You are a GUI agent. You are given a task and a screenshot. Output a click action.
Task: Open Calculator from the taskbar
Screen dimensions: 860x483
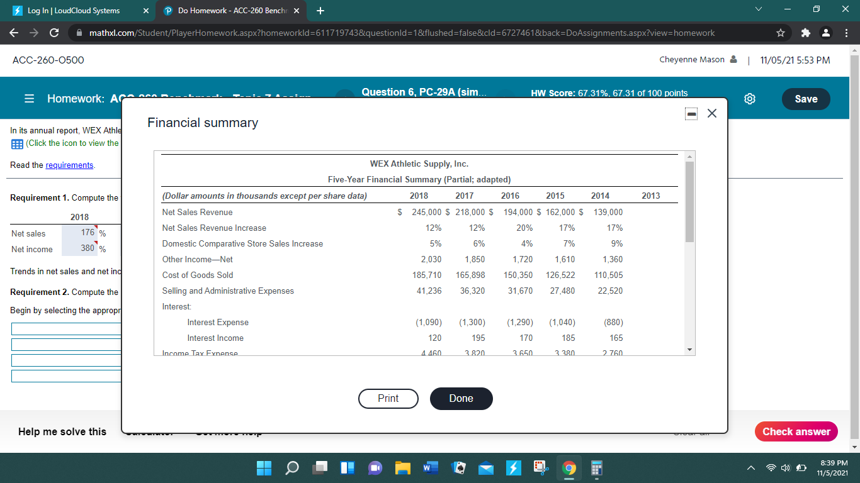point(596,468)
